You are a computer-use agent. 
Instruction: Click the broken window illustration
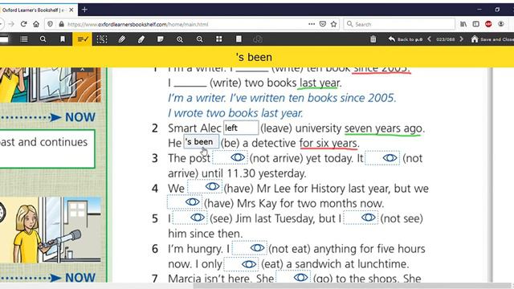(x=51, y=84)
